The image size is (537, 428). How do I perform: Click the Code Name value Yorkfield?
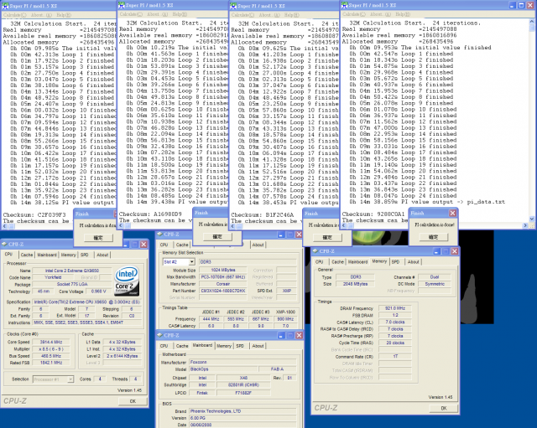(x=53, y=277)
